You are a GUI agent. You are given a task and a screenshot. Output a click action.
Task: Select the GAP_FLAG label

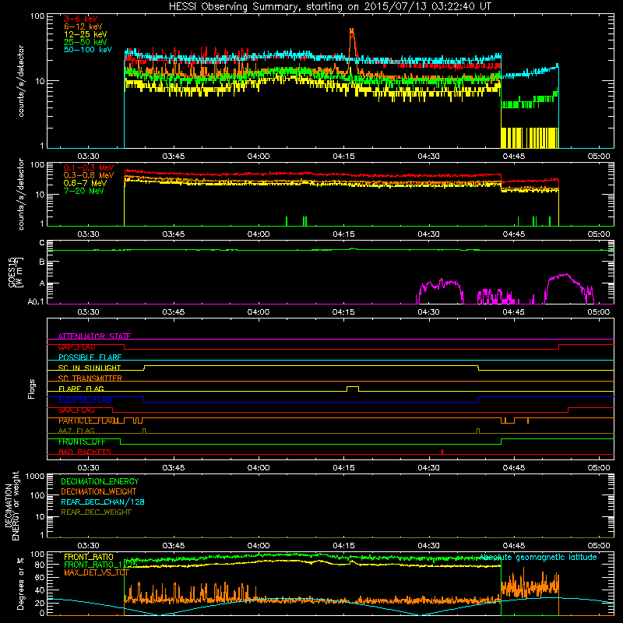(x=76, y=347)
